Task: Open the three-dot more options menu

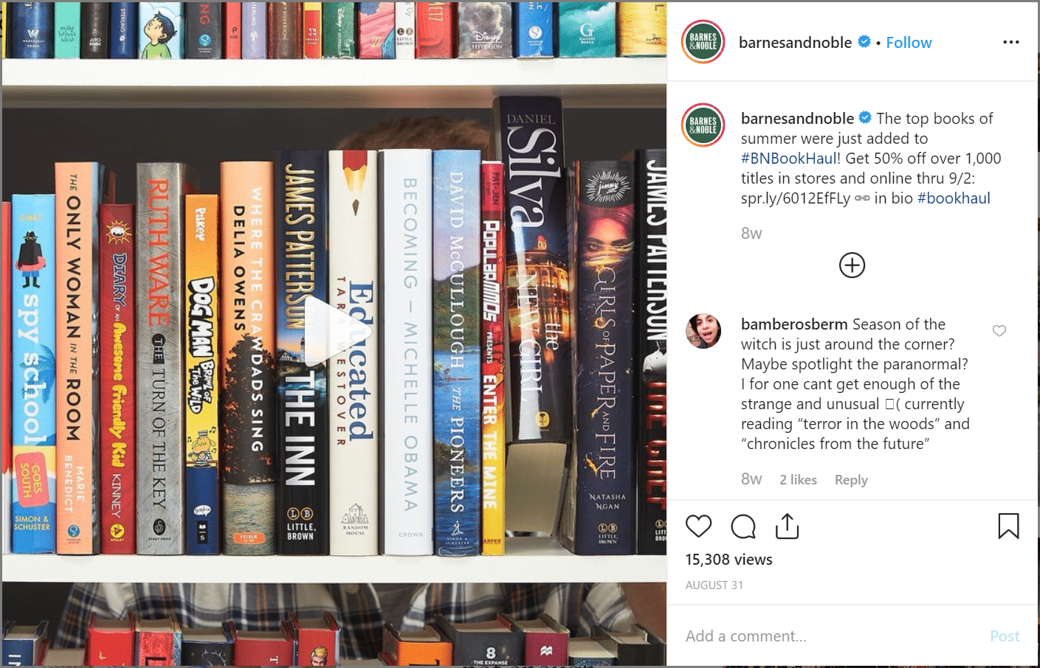Action: [1011, 42]
